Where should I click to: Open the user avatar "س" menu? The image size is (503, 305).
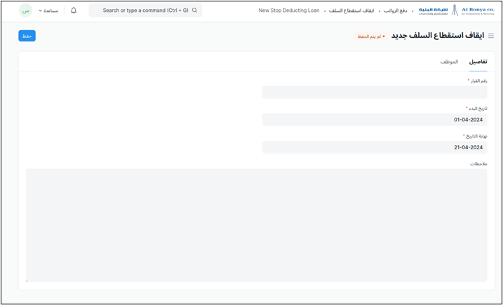tap(25, 11)
